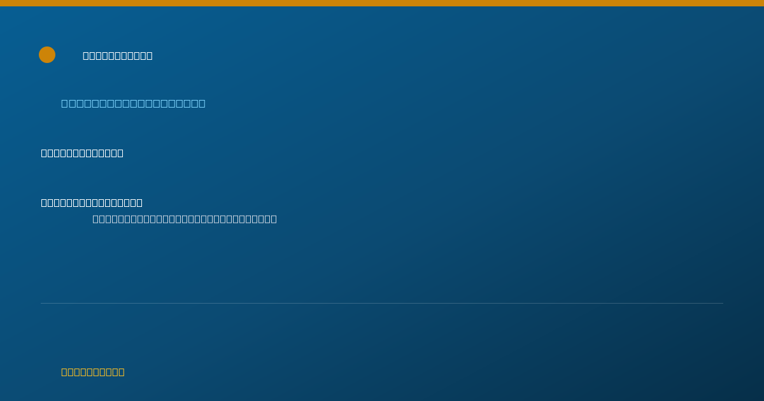Click first glyph of pale indented description line
The width and height of the screenshot is (764, 401).
pyautogui.click(x=96, y=219)
